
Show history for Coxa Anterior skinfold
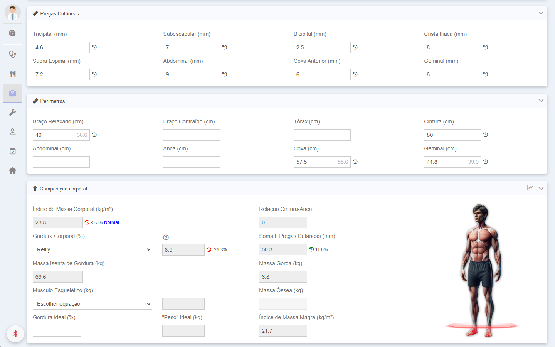click(355, 74)
